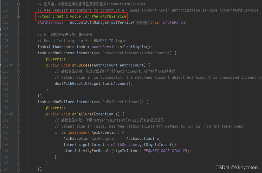Click the fold end marker on line 149
The width and height of the screenshot is (262, 173).
click(x=19, y=169)
